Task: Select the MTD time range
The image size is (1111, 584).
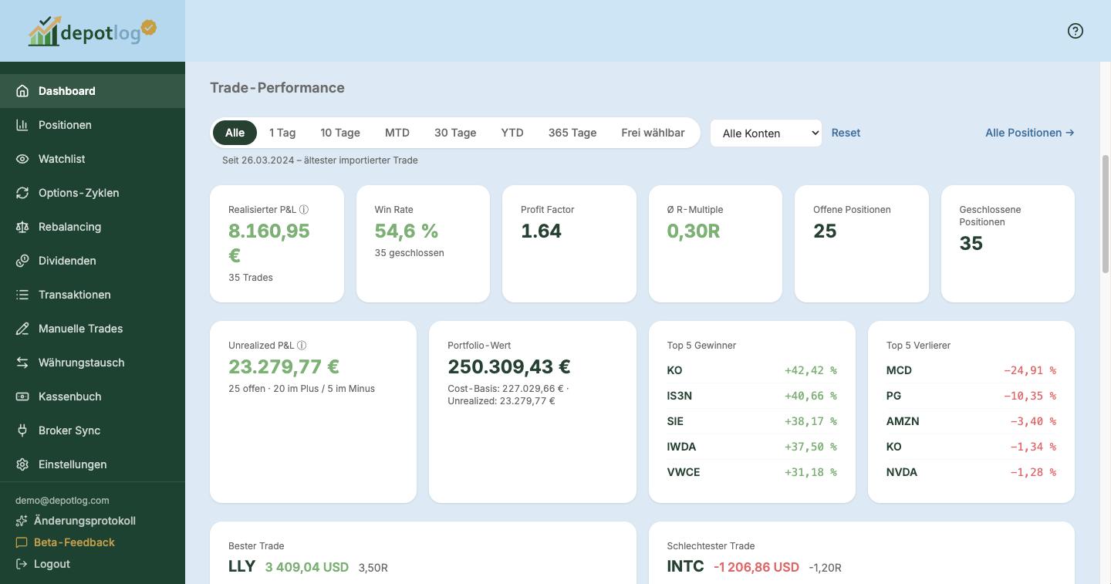Action: 397,133
